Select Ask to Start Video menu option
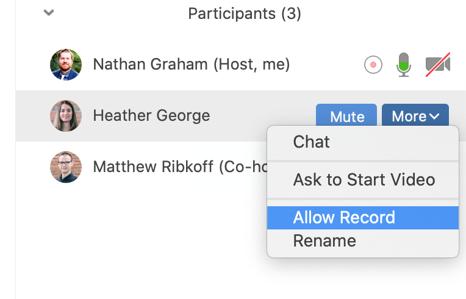 coord(364,180)
